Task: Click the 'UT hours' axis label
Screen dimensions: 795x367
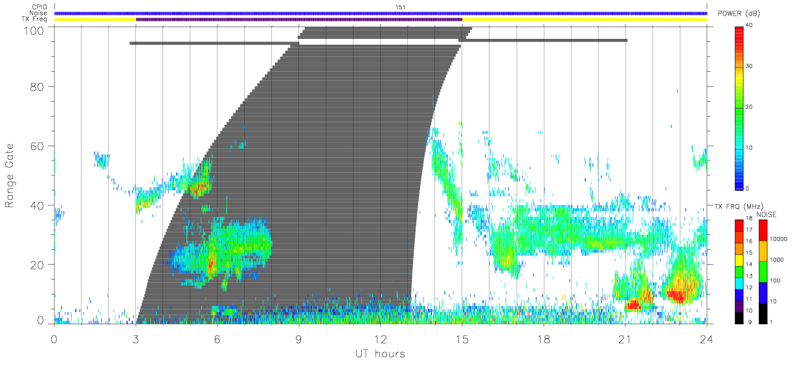Action: (x=379, y=353)
